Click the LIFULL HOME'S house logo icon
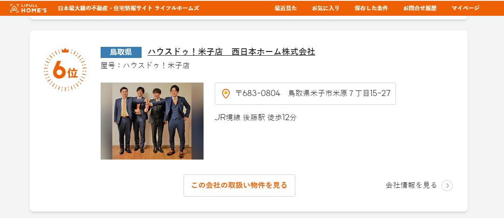The height and width of the screenshot is (218, 504). [14, 8]
